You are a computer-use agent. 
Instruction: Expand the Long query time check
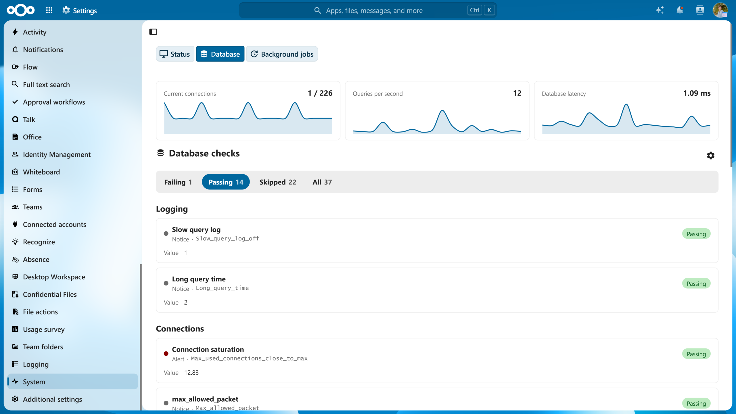[x=437, y=290]
